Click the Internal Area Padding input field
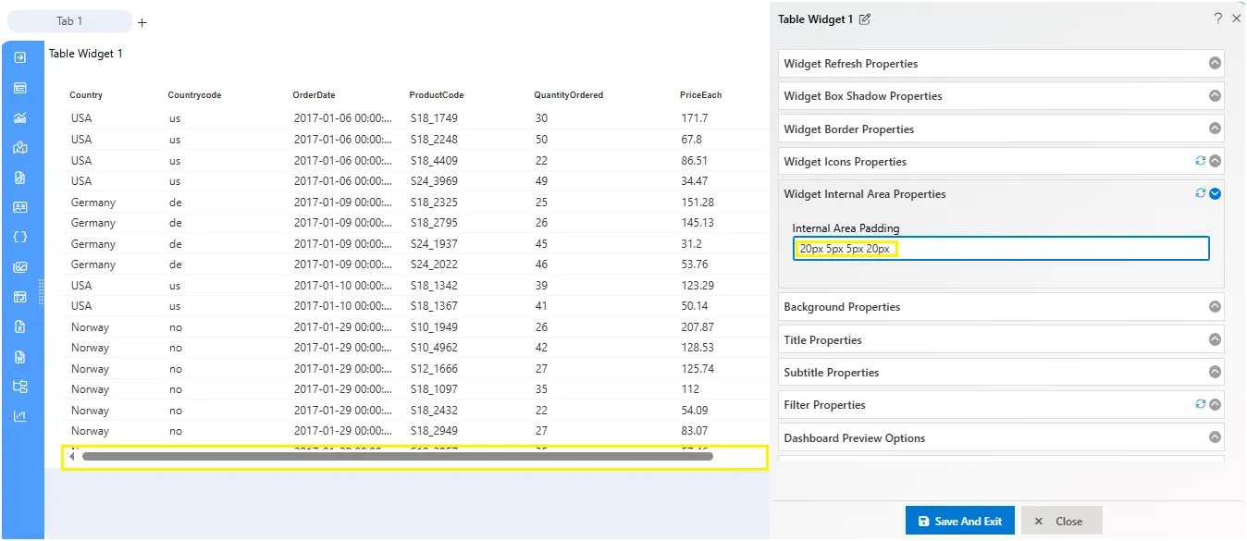This screenshot has height=541, width=1247. [x=1001, y=249]
